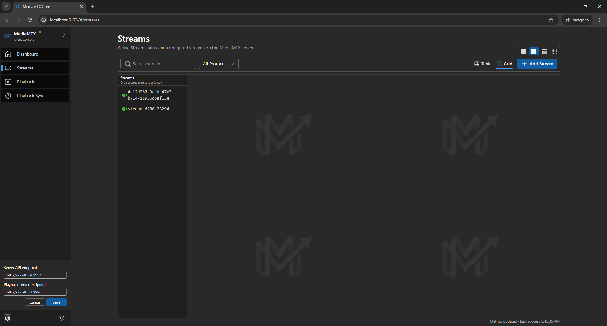
Task: Click the Incognito indicator
Action: click(577, 20)
